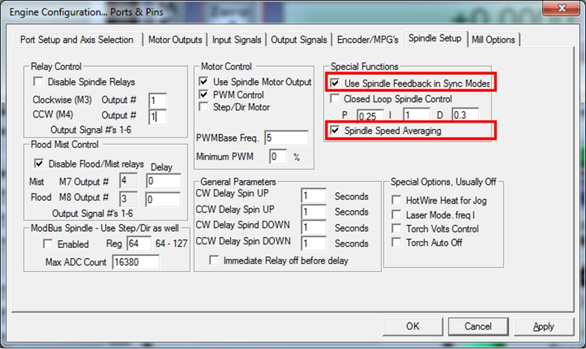The width and height of the screenshot is (586, 349).
Task: Uncheck the PWM Control option
Action: click(204, 94)
